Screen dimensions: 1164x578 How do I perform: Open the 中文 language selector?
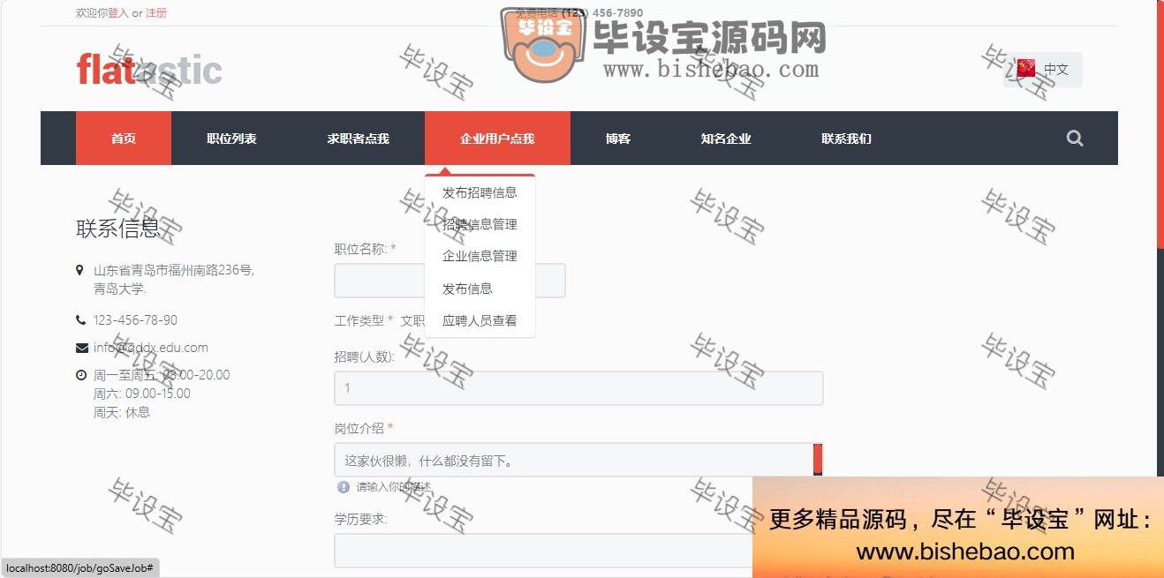click(x=1043, y=69)
